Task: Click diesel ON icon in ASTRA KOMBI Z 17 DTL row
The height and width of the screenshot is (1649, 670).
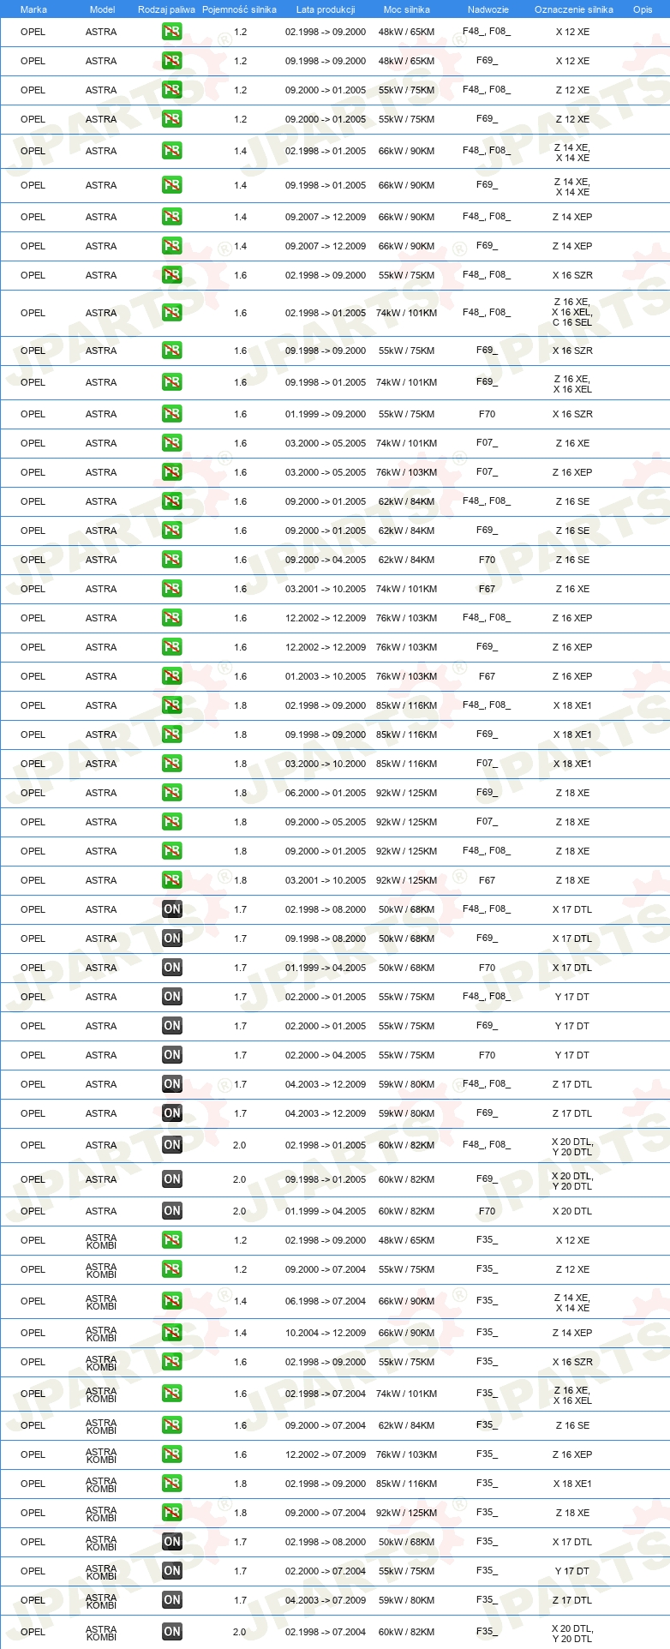Action: tap(171, 1600)
